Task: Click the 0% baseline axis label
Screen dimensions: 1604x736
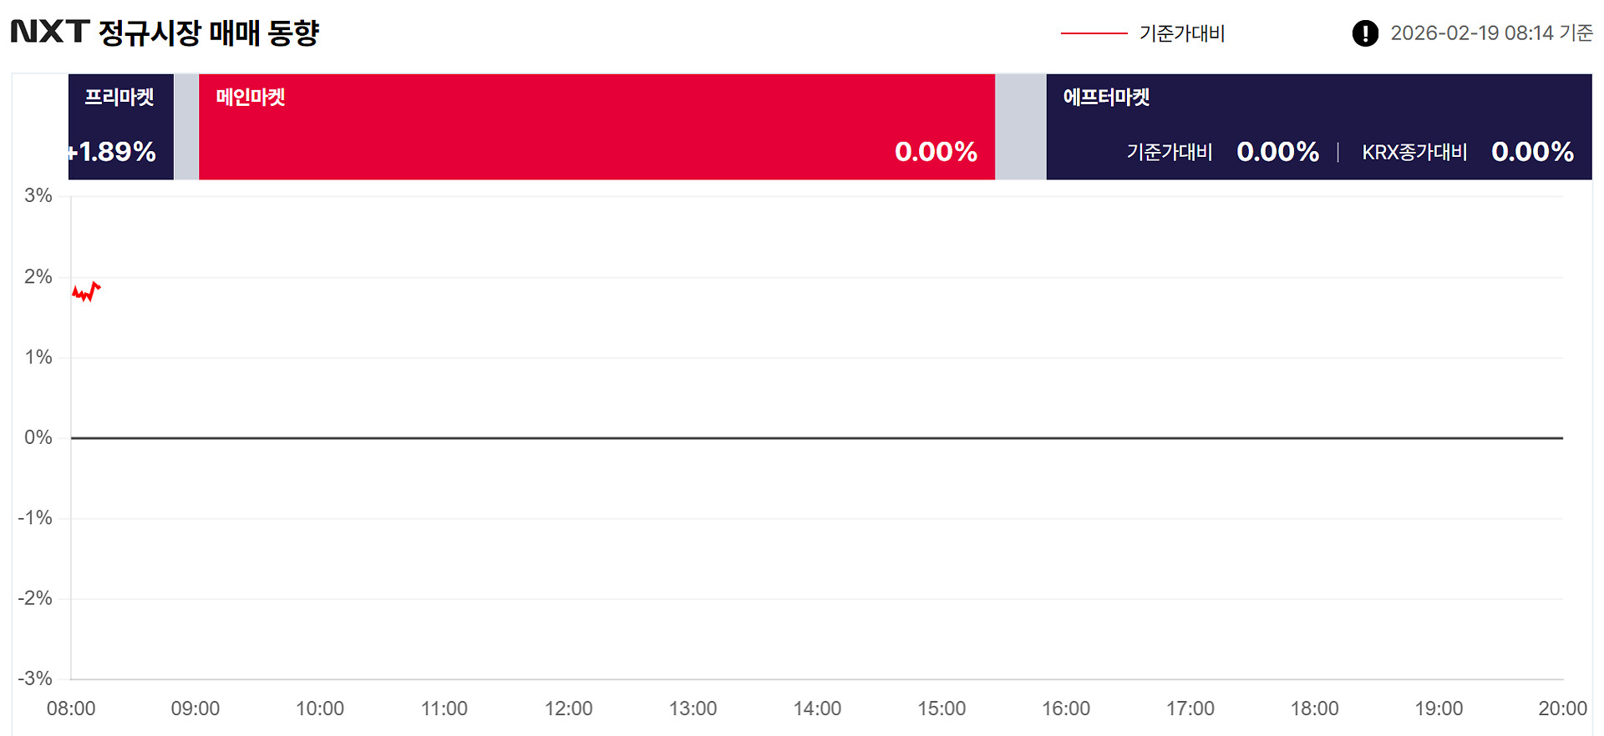Action: point(38,437)
